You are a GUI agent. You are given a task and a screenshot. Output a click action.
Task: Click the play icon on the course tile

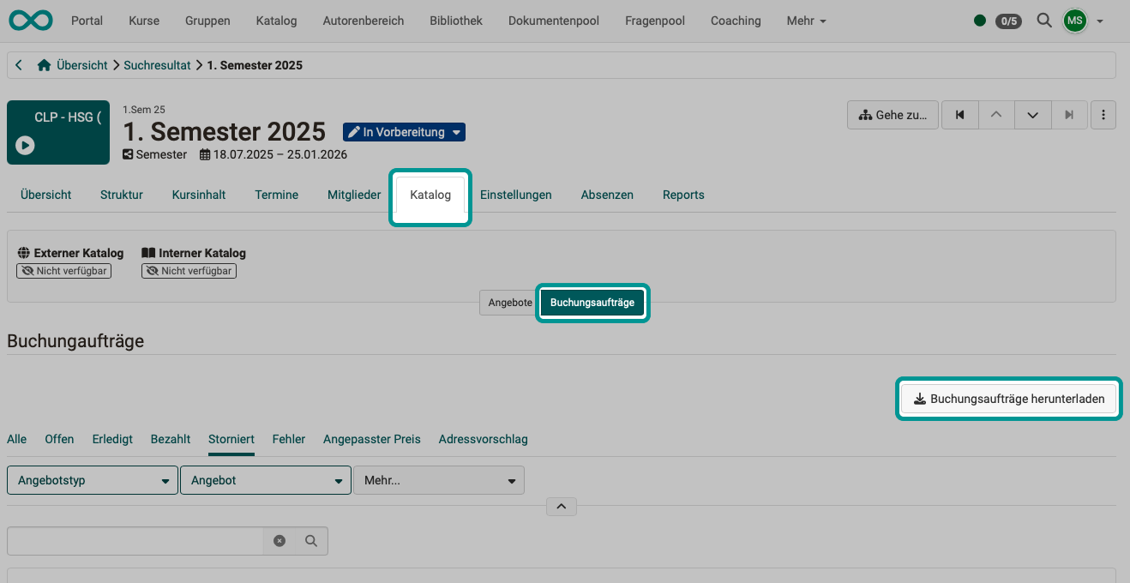25,146
